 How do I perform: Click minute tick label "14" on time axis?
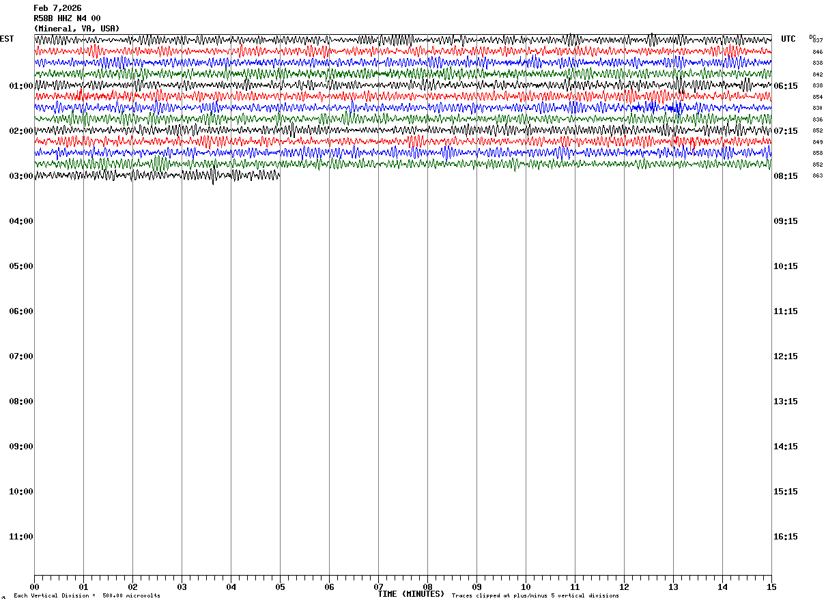point(722,587)
